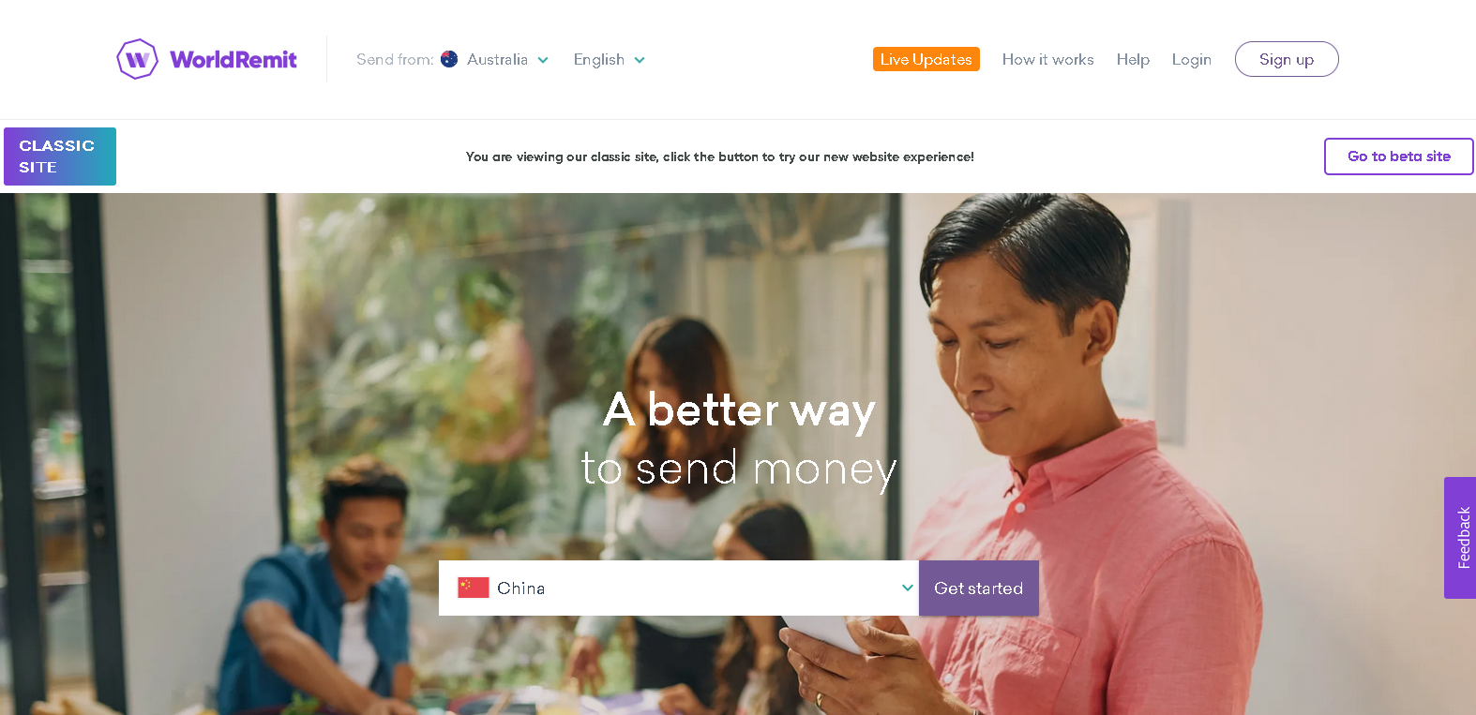
Task: Click the hero headline A better way
Action: coord(739,410)
